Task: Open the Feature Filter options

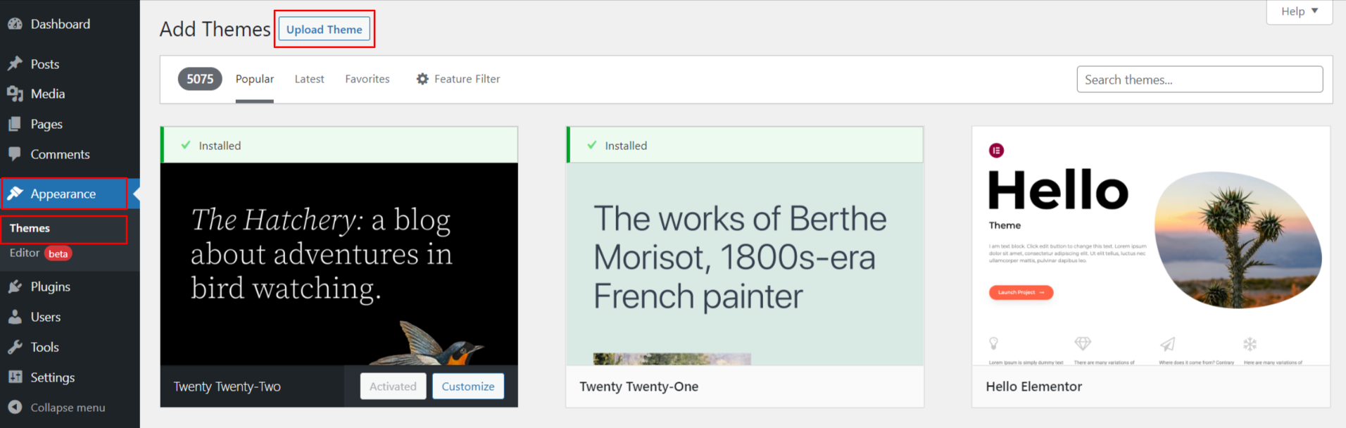Action: point(458,79)
